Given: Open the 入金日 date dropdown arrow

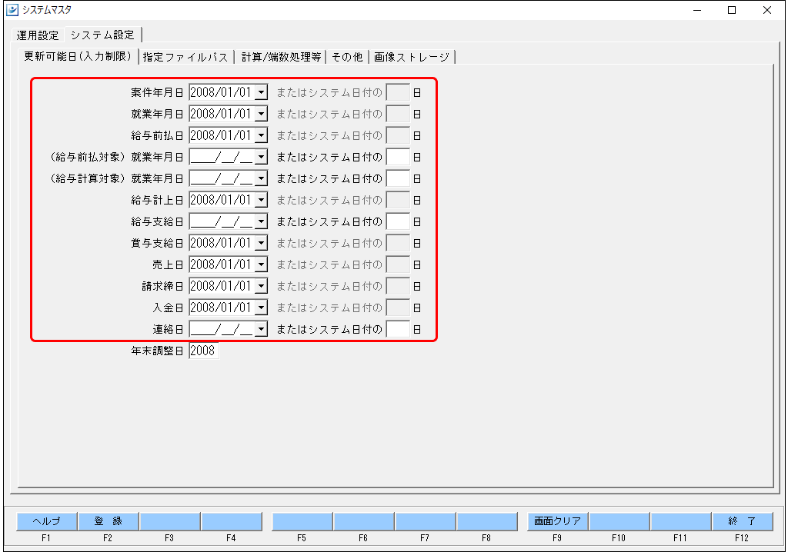Looking at the screenshot, I should coord(262,308).
